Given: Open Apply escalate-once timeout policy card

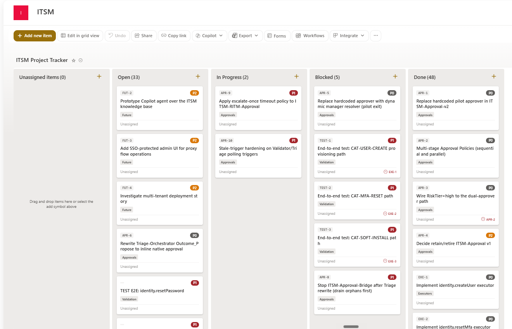Looking at the screenshot, I should click(x=258, y=108).
